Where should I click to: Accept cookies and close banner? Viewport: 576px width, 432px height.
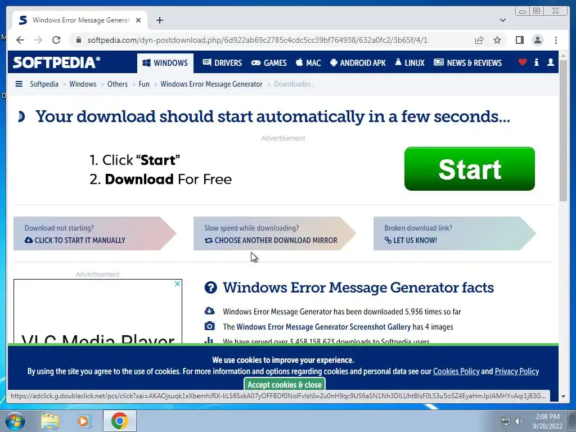(285, 385)
